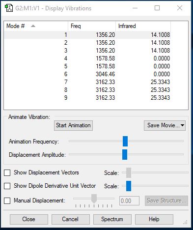Image resolution: width=193 pixels, height=230 pixels.
Task: Start the vibration animation
Action: [x=73, y=125]
